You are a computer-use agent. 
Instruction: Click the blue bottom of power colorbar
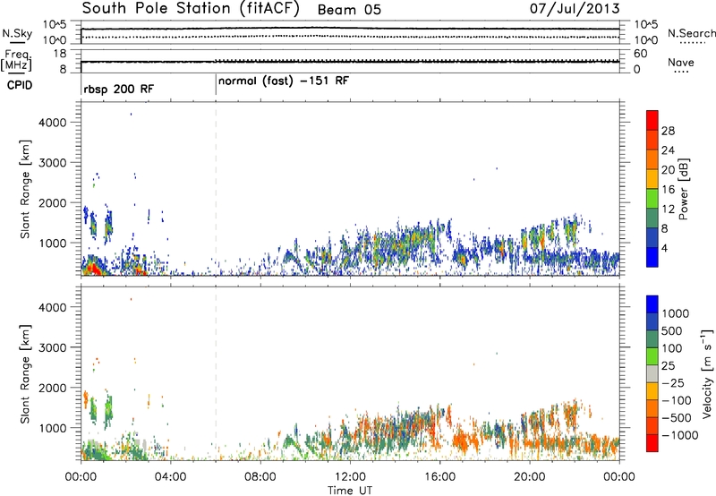652,257
